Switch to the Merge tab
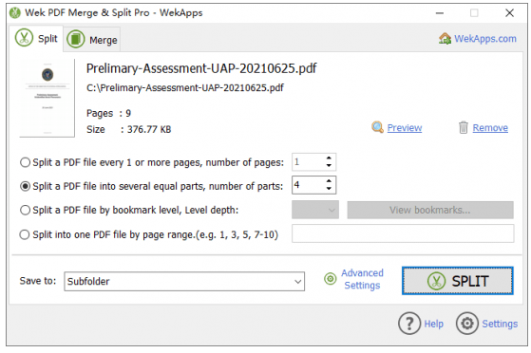This screenshot has height=353, width=531. pos(92,40)
